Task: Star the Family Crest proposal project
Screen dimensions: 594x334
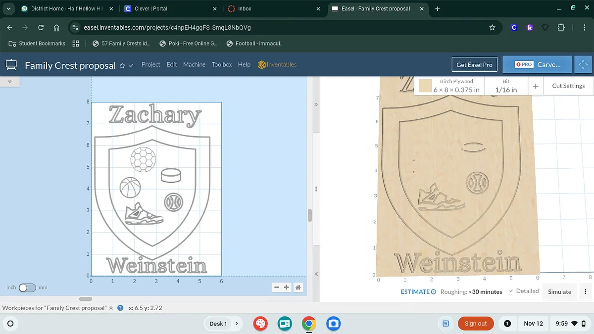Action: click(x=122, y=66)
